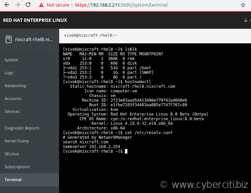The width and height of the screenshot is (251, 193).
Task: Click the vda3 root partition row
Action: (x=102, y=77)
